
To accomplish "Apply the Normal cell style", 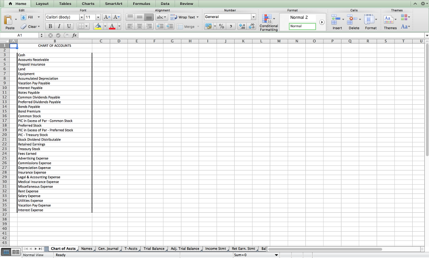I will click(x=302, y=26).
